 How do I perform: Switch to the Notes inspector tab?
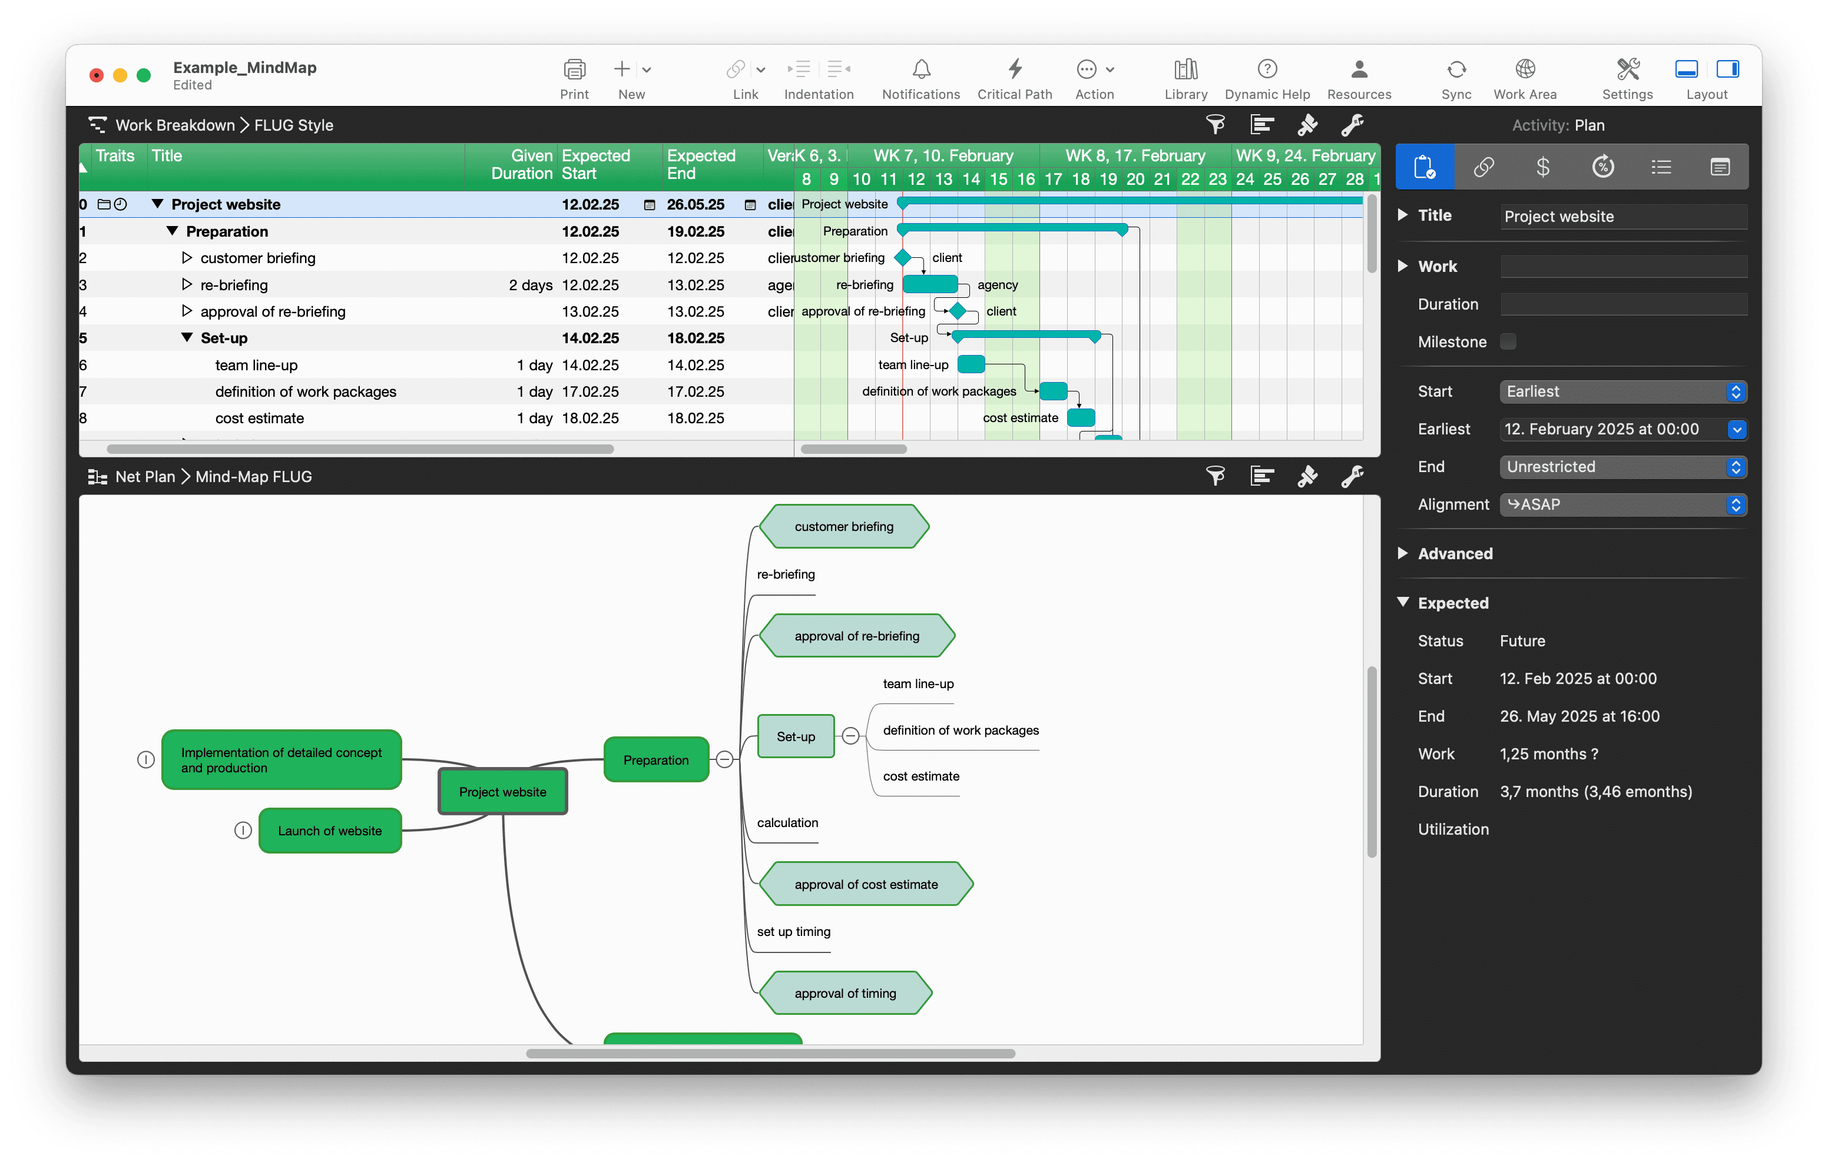pos(1720,166)
